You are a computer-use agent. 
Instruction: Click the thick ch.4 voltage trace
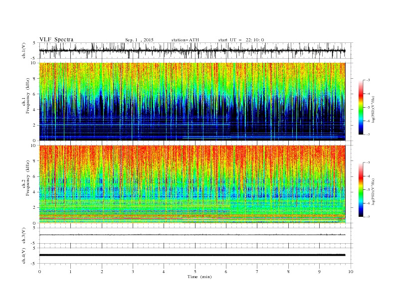pos(193,255)
